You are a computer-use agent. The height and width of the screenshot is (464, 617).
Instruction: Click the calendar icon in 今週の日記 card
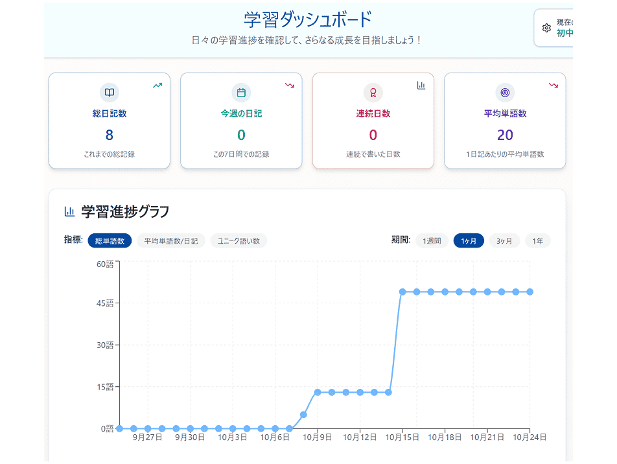point(241,93)
